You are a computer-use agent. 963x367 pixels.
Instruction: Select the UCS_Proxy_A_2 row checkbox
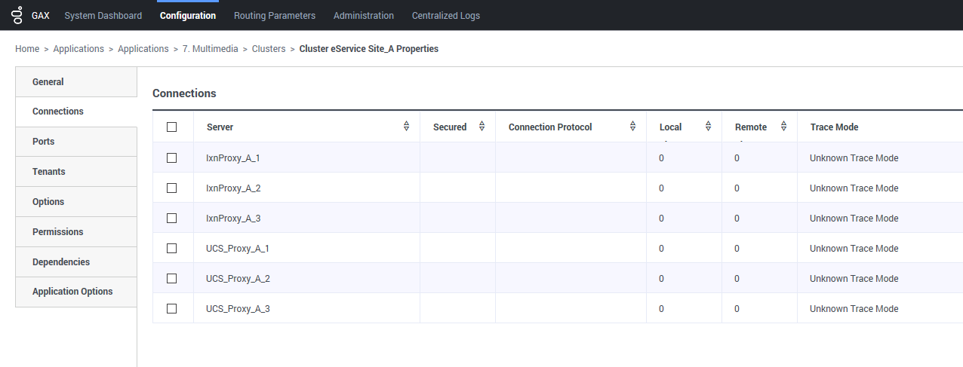pyautogui.click(x=171, y=279)
